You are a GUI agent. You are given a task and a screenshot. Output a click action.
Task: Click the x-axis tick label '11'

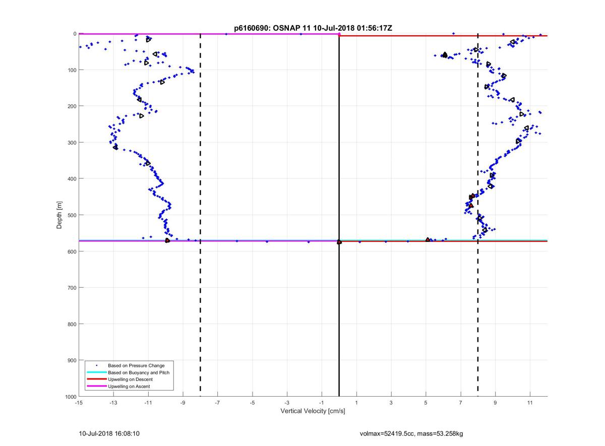click(530, 403)
